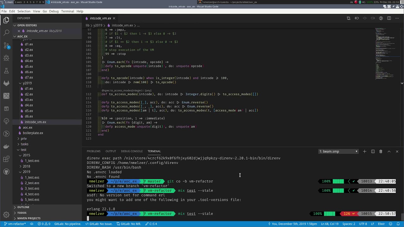The width and height of the screenshot is (404, 227).
Task: Click the Git history circle icon in editor toolbar
Action: (x=381, y=18)
